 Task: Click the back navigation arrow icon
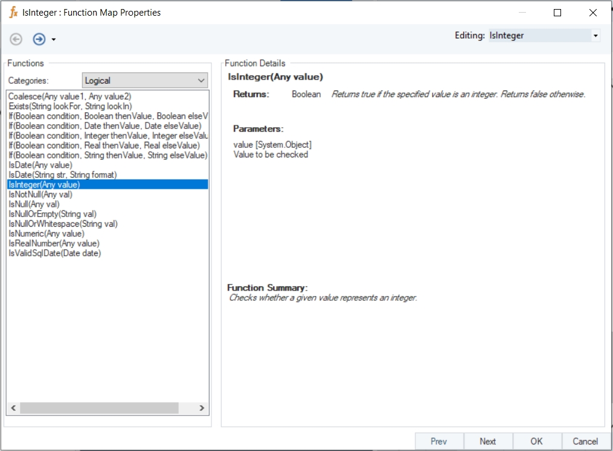coord(16,39)
